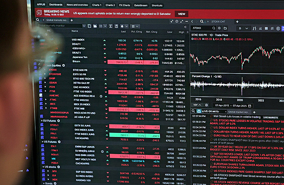Expand the .STOXX row arrow
Screen dimensions: 284x185
(x=45, y=70)
